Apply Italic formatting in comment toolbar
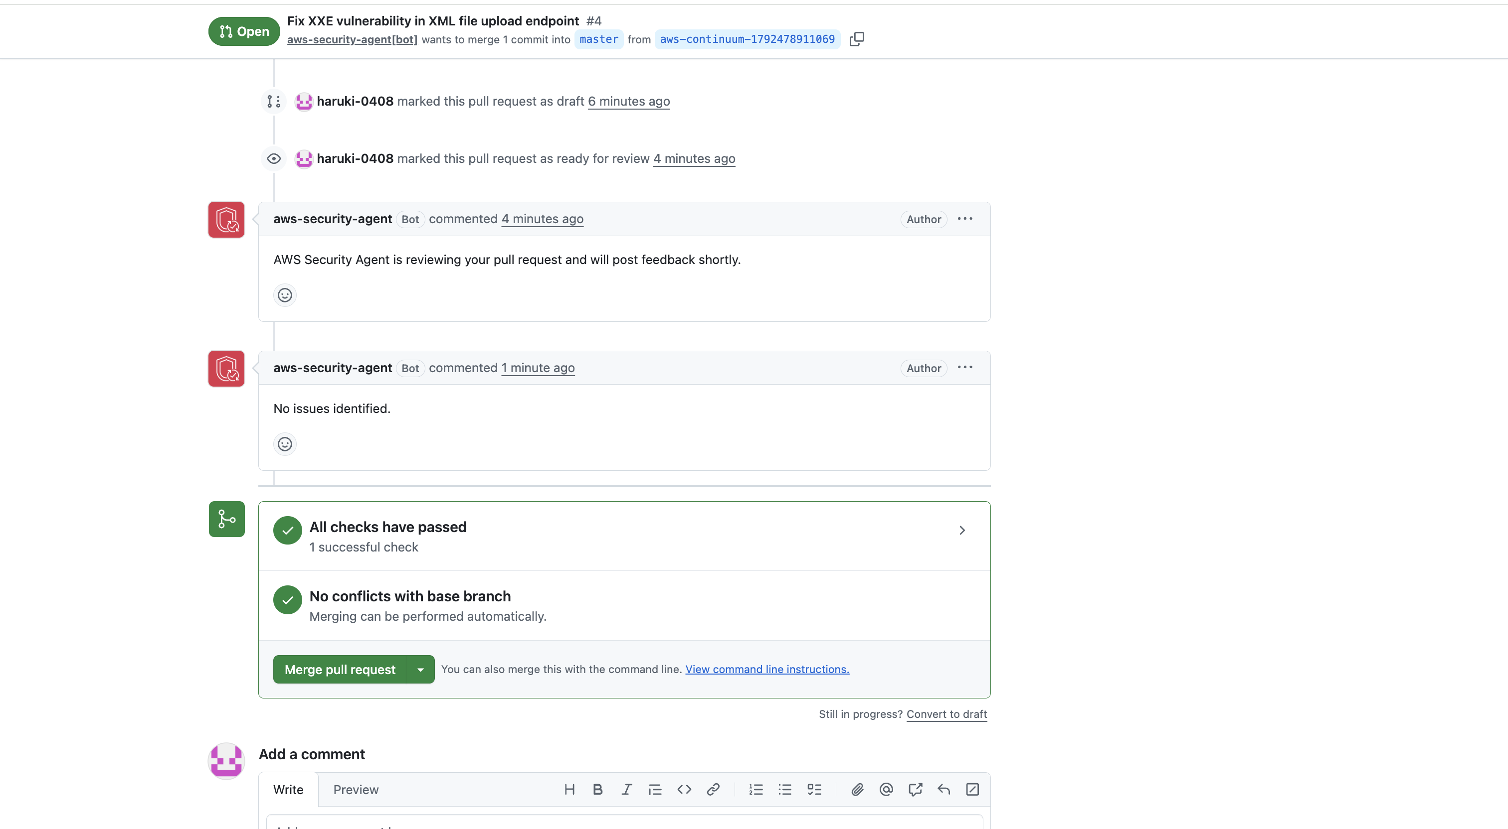Screen dimensions: 1508x829 [626, 789]
